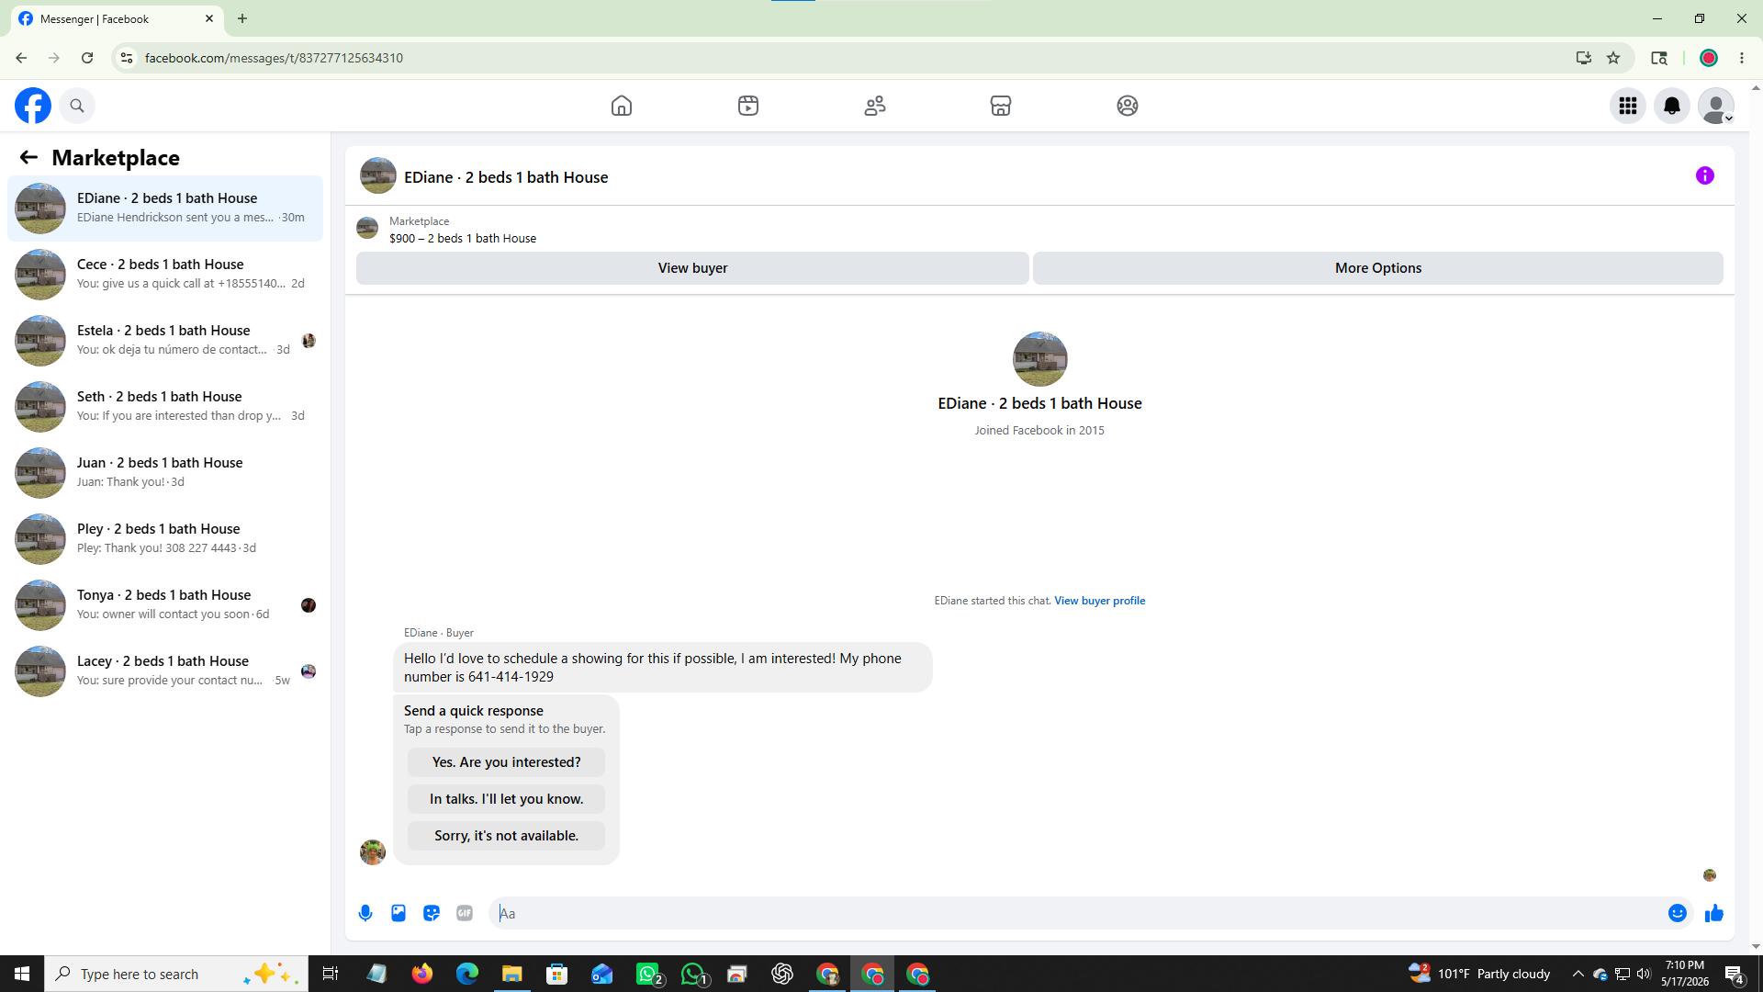Click the browser back arrow
Image resolution: width=1763 pixels, height=992 pixels.
click(21, 58)
